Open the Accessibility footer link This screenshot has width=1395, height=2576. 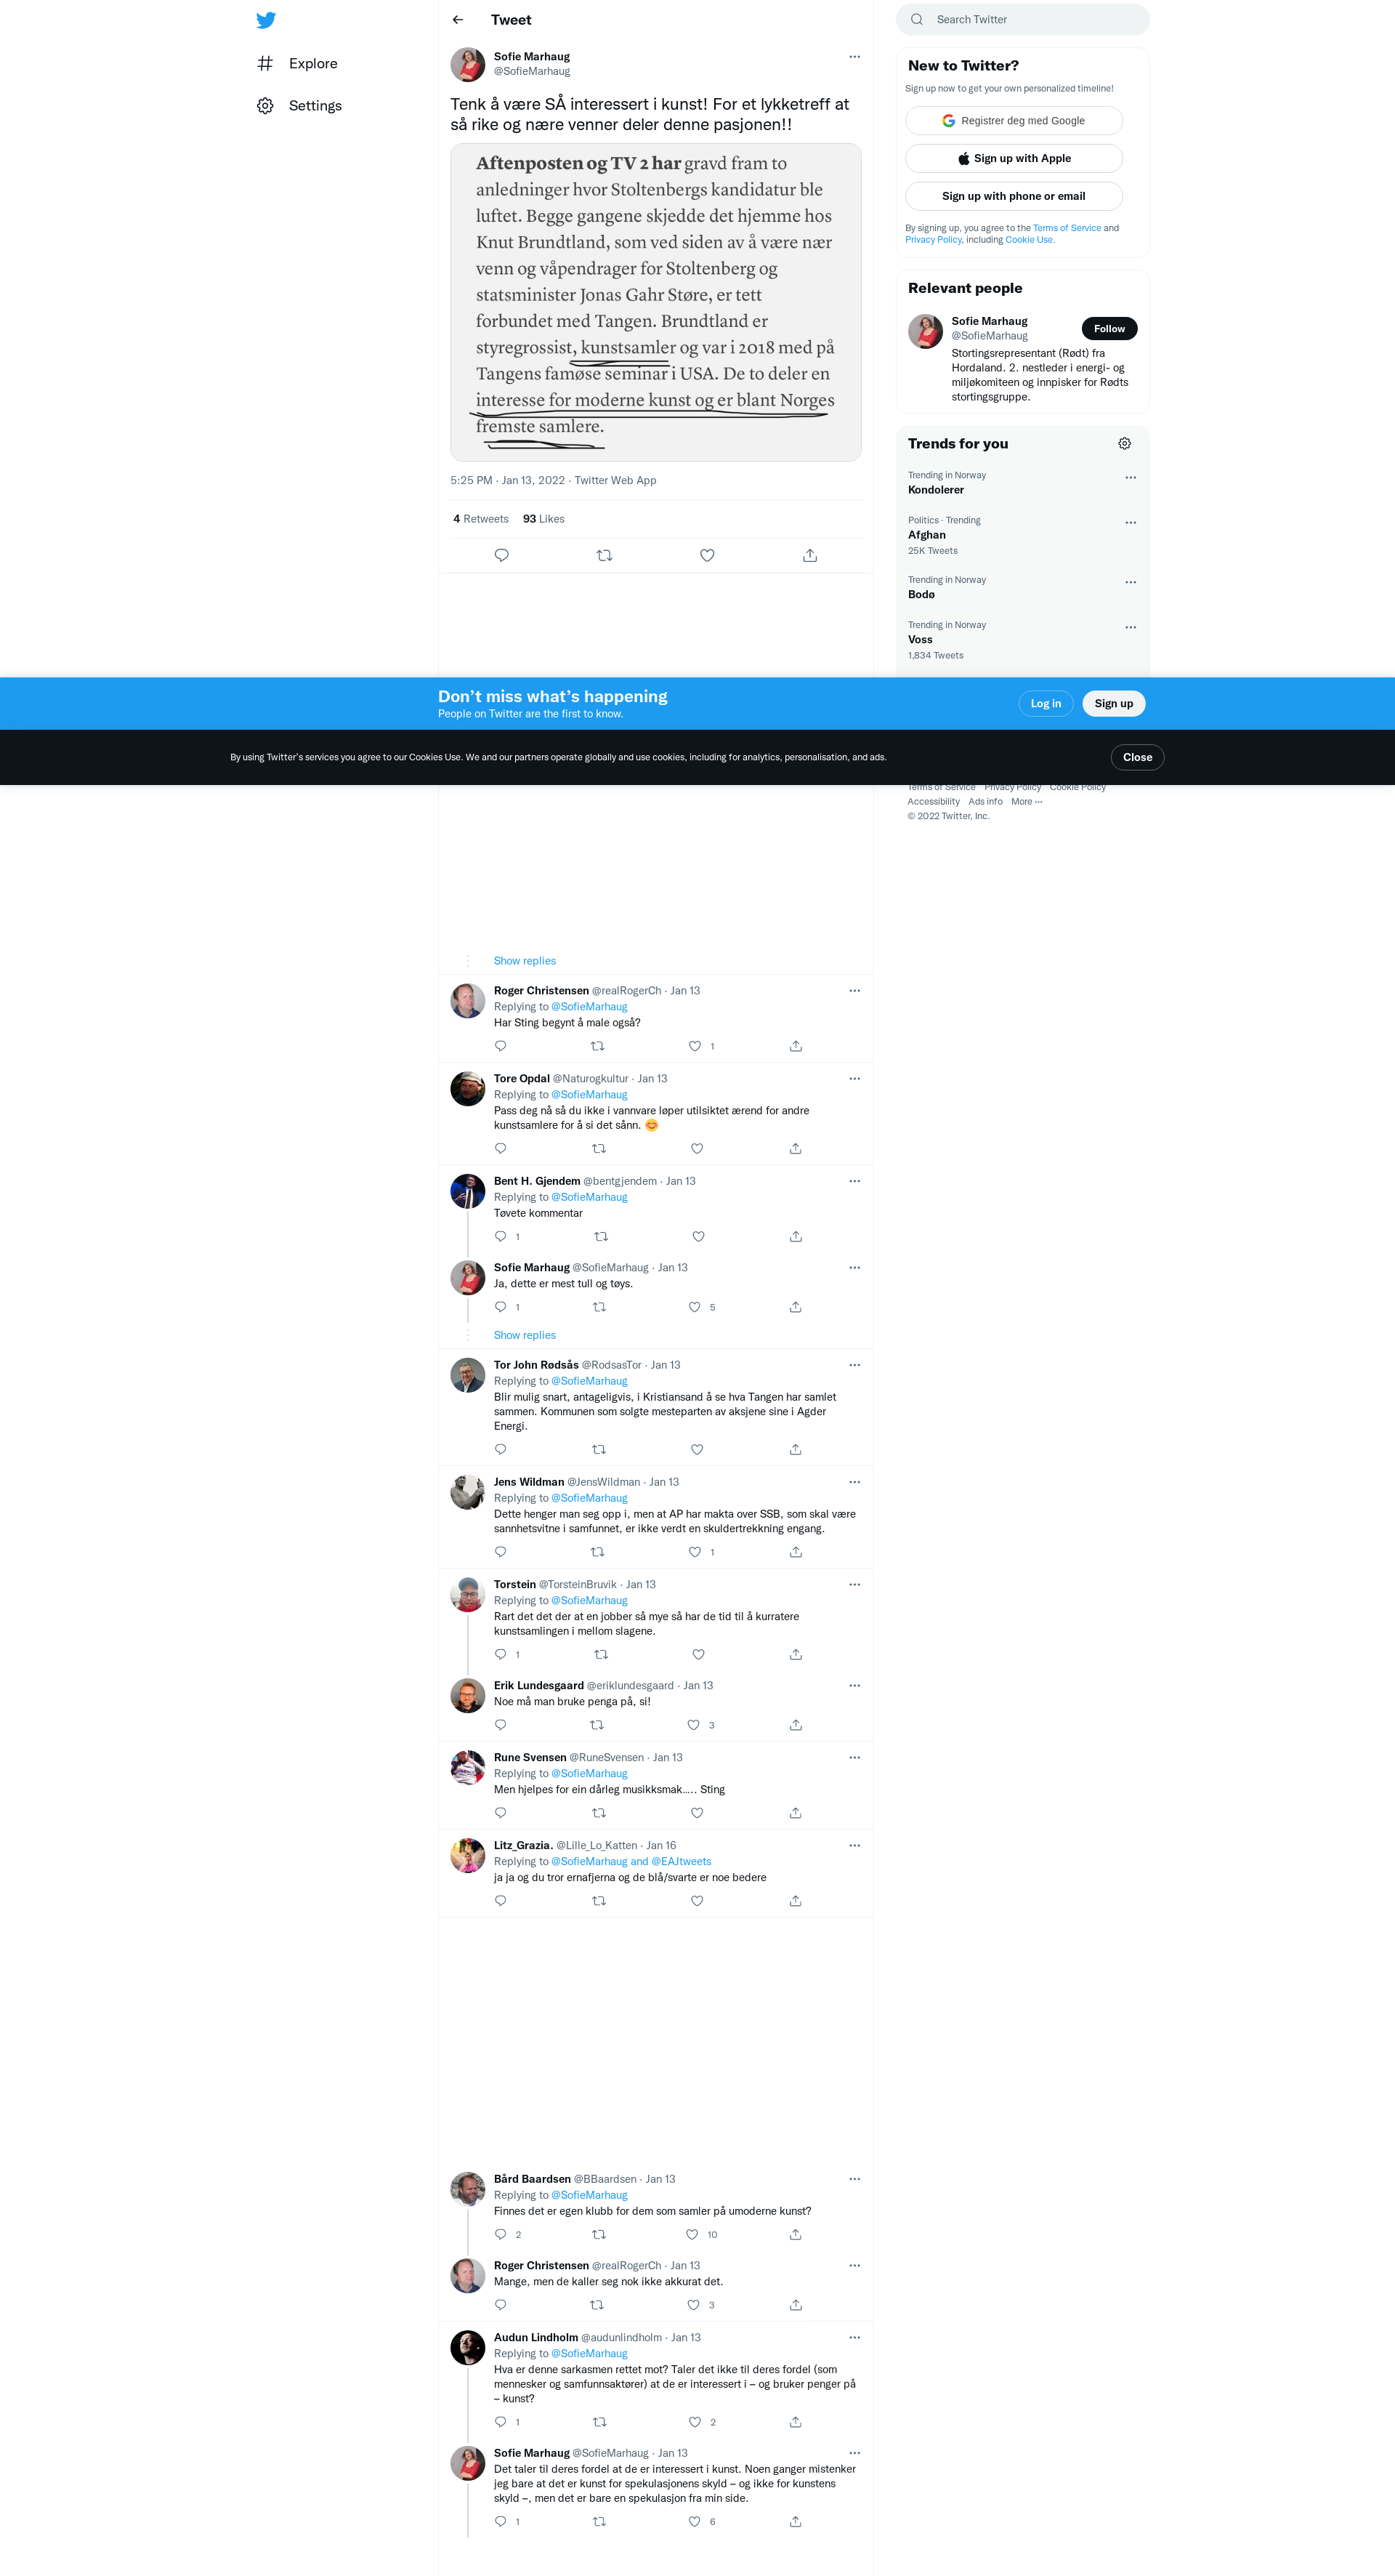pyautogui.click(x=934, y=802)
